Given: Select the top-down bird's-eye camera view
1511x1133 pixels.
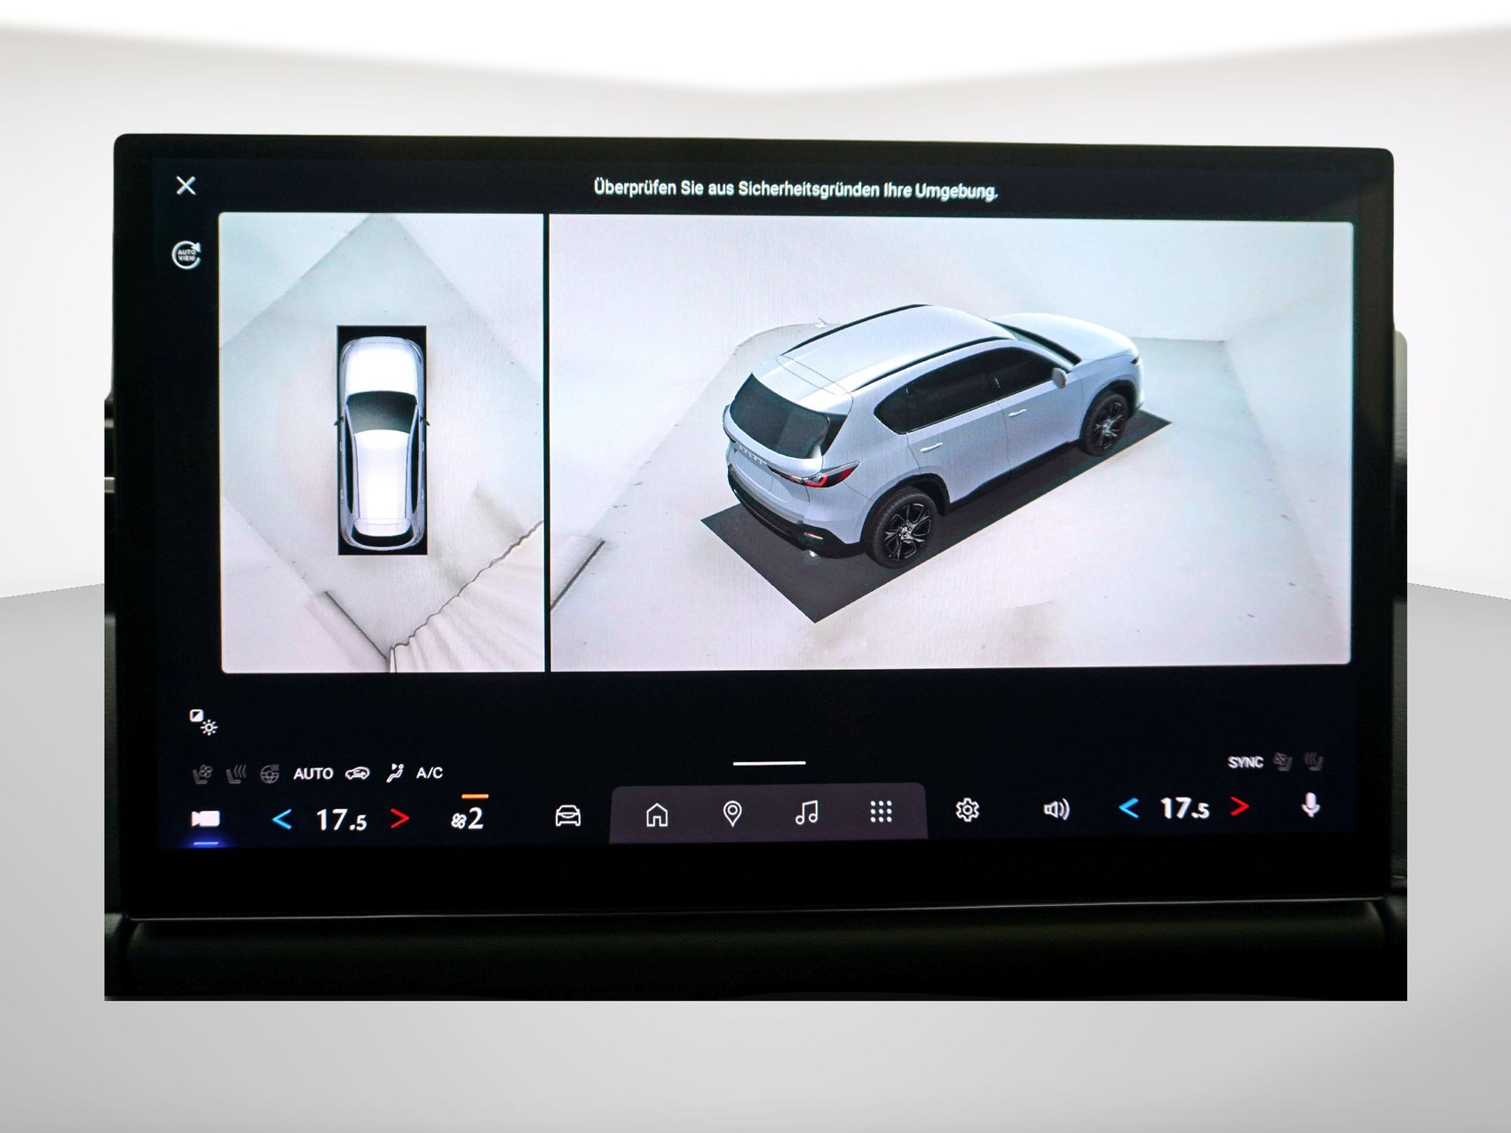Looking at the screenshot, I should click(x=382, y=441).
